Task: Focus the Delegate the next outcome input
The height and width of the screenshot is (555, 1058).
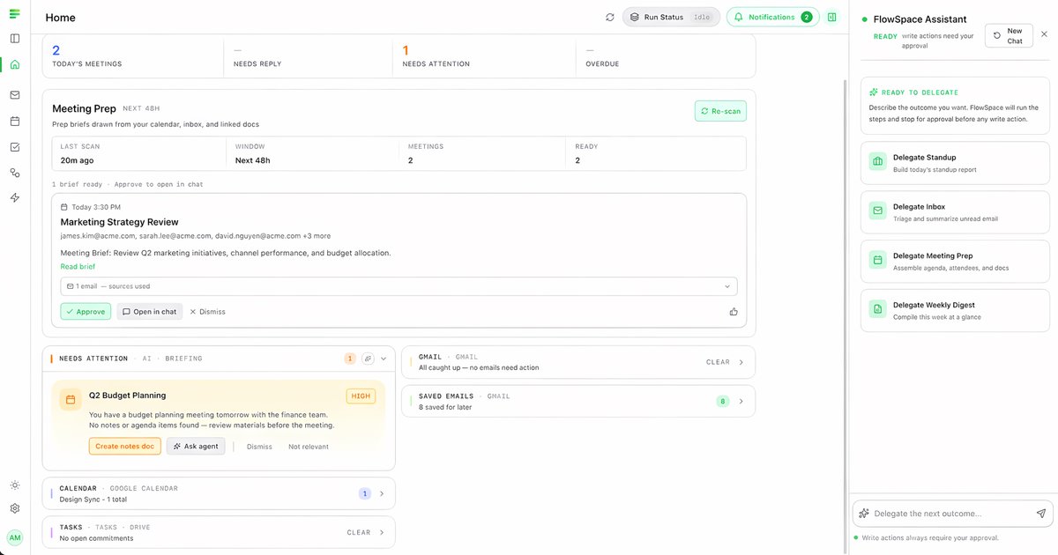Action: click(952, 514)
